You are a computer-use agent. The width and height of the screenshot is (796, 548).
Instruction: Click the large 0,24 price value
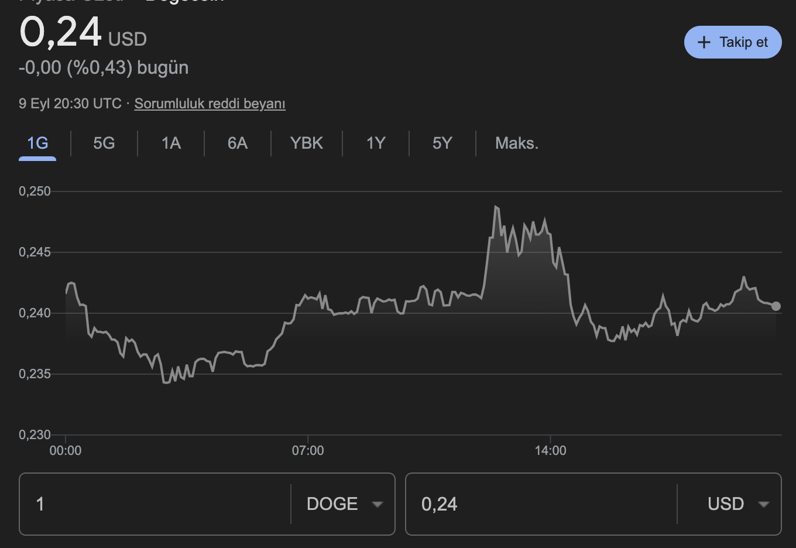coord(61,32)
